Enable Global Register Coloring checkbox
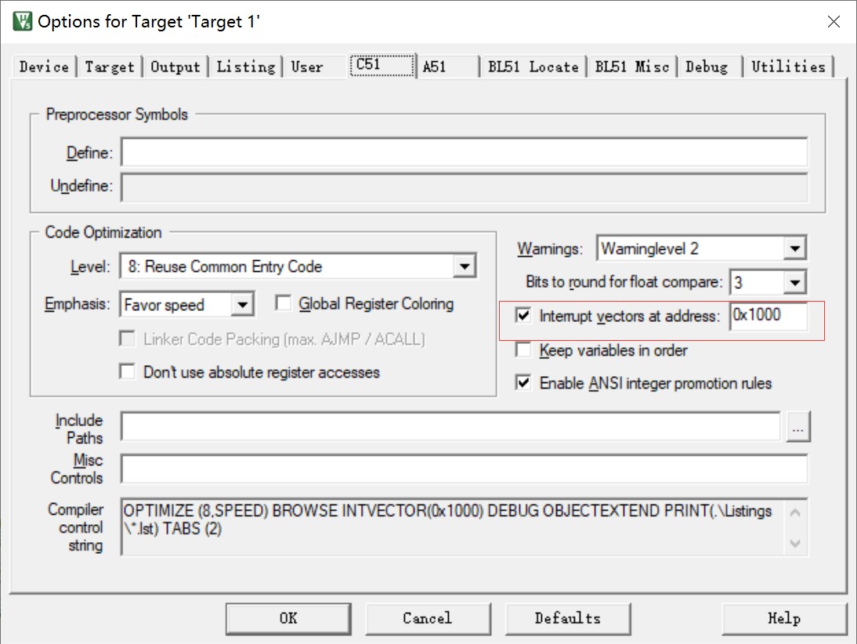Screen dimensions: 857x644 [x=283, y=303]
